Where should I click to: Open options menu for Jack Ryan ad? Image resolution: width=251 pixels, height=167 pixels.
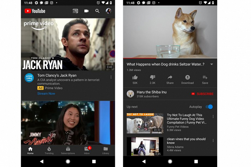[x=111, y=77]
